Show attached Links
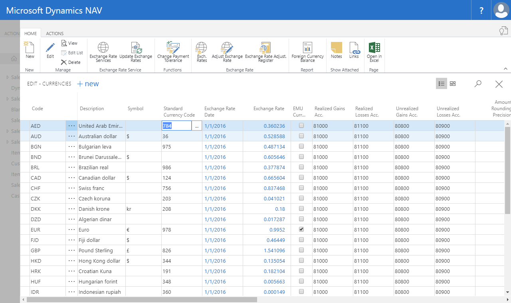Screen dimensions: 511x303 point(354,50)
